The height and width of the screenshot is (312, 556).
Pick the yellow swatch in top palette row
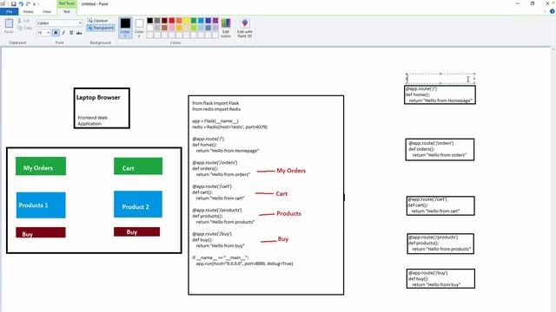[186, 21]
